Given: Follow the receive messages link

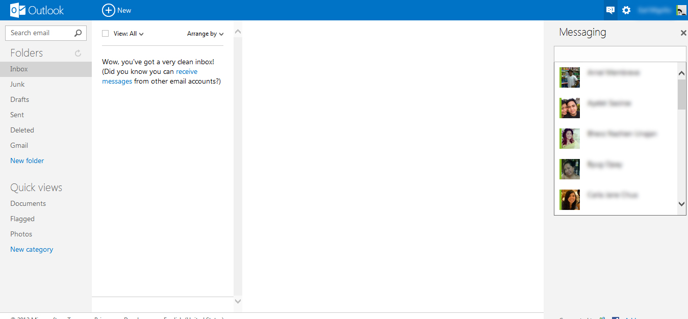Looking at the screenshot, I should [149, 76].
